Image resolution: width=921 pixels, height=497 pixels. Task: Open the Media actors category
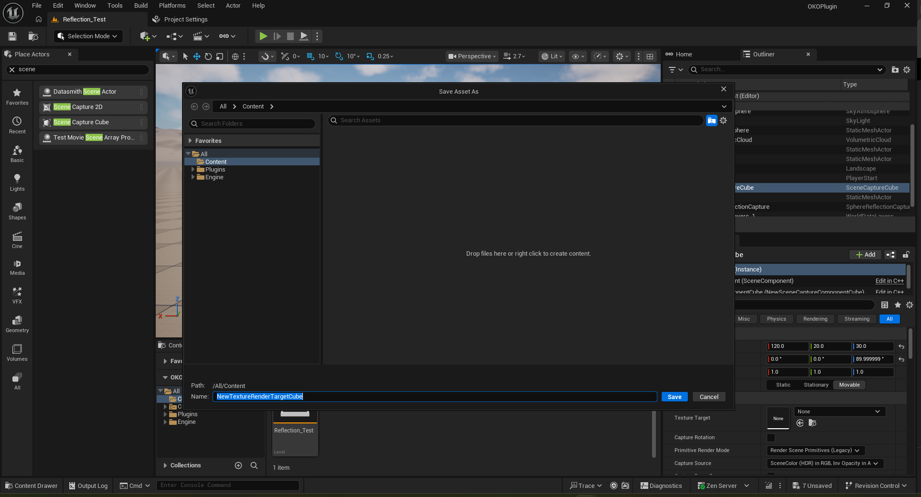coord(17,268)
